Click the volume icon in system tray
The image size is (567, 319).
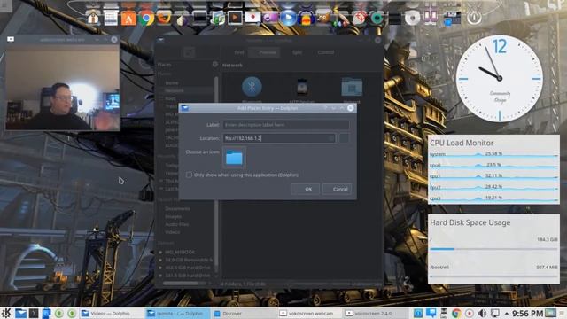click(x=482, y=313)
